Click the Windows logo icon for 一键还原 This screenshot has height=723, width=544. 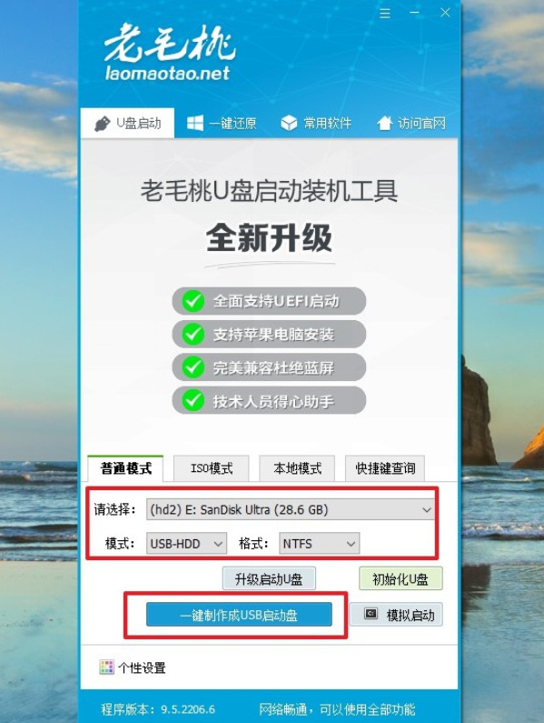(x=195, y=123)
